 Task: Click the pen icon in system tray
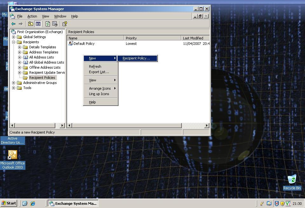click(262, 204)
